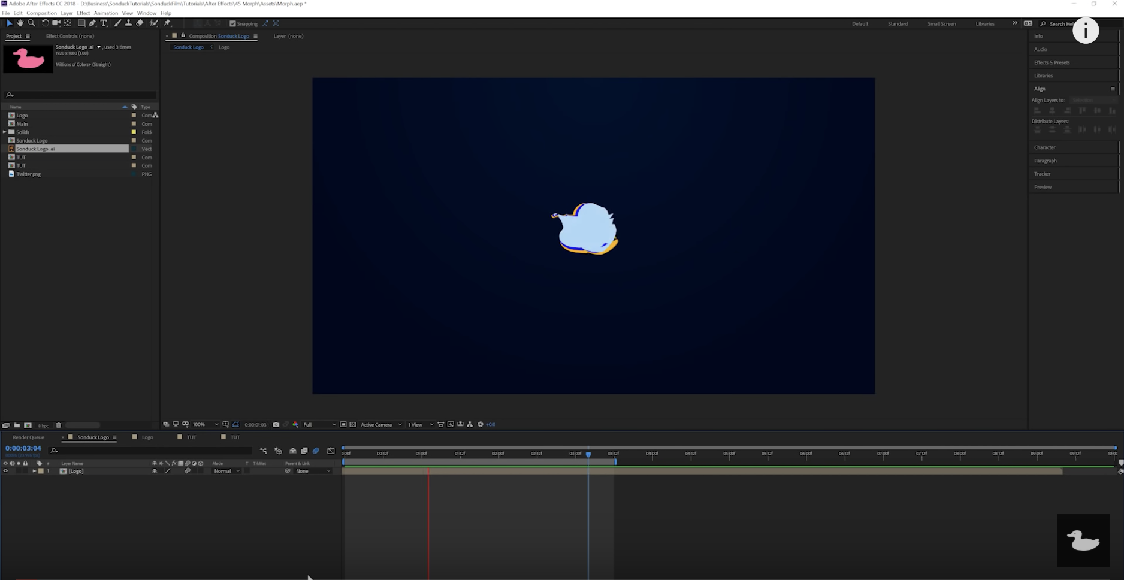Pick the Pen tool
Image resolution: width=1124 pixels, height=580 pixels.
tap(92, 23)
